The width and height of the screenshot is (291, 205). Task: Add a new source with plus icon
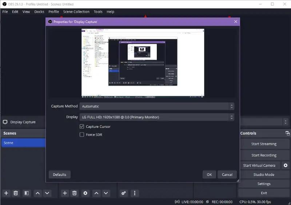coord(65,193)
